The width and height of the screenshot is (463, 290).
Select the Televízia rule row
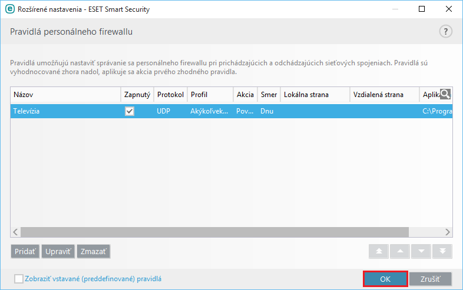(65, 111)
